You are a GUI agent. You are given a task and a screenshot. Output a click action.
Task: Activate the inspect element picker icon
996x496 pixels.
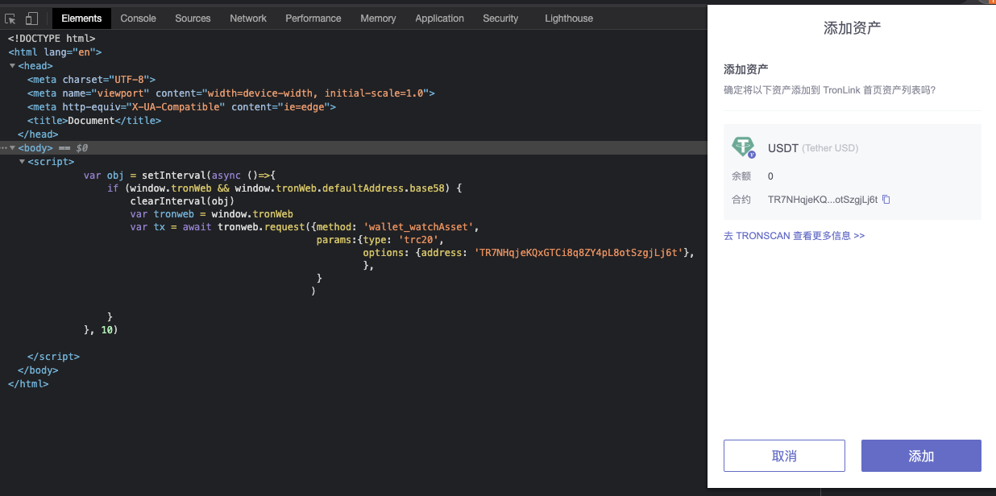(x=10, y=19)
